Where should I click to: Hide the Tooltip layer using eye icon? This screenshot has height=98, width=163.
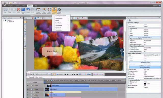pyautogui.click(x=28, y=92)
